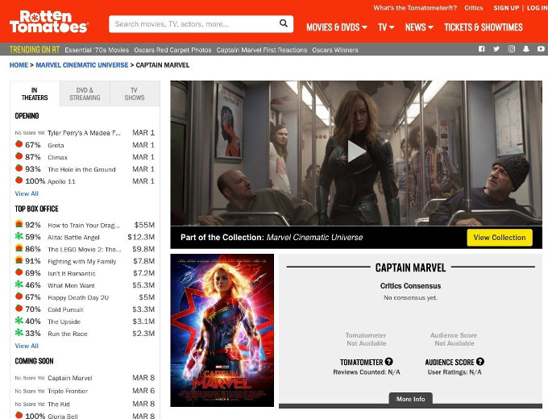This screenshot has width=548, height=419.
Task: Click the Captain Marvel poster thumbnail
Action: [x=222, y=330]
